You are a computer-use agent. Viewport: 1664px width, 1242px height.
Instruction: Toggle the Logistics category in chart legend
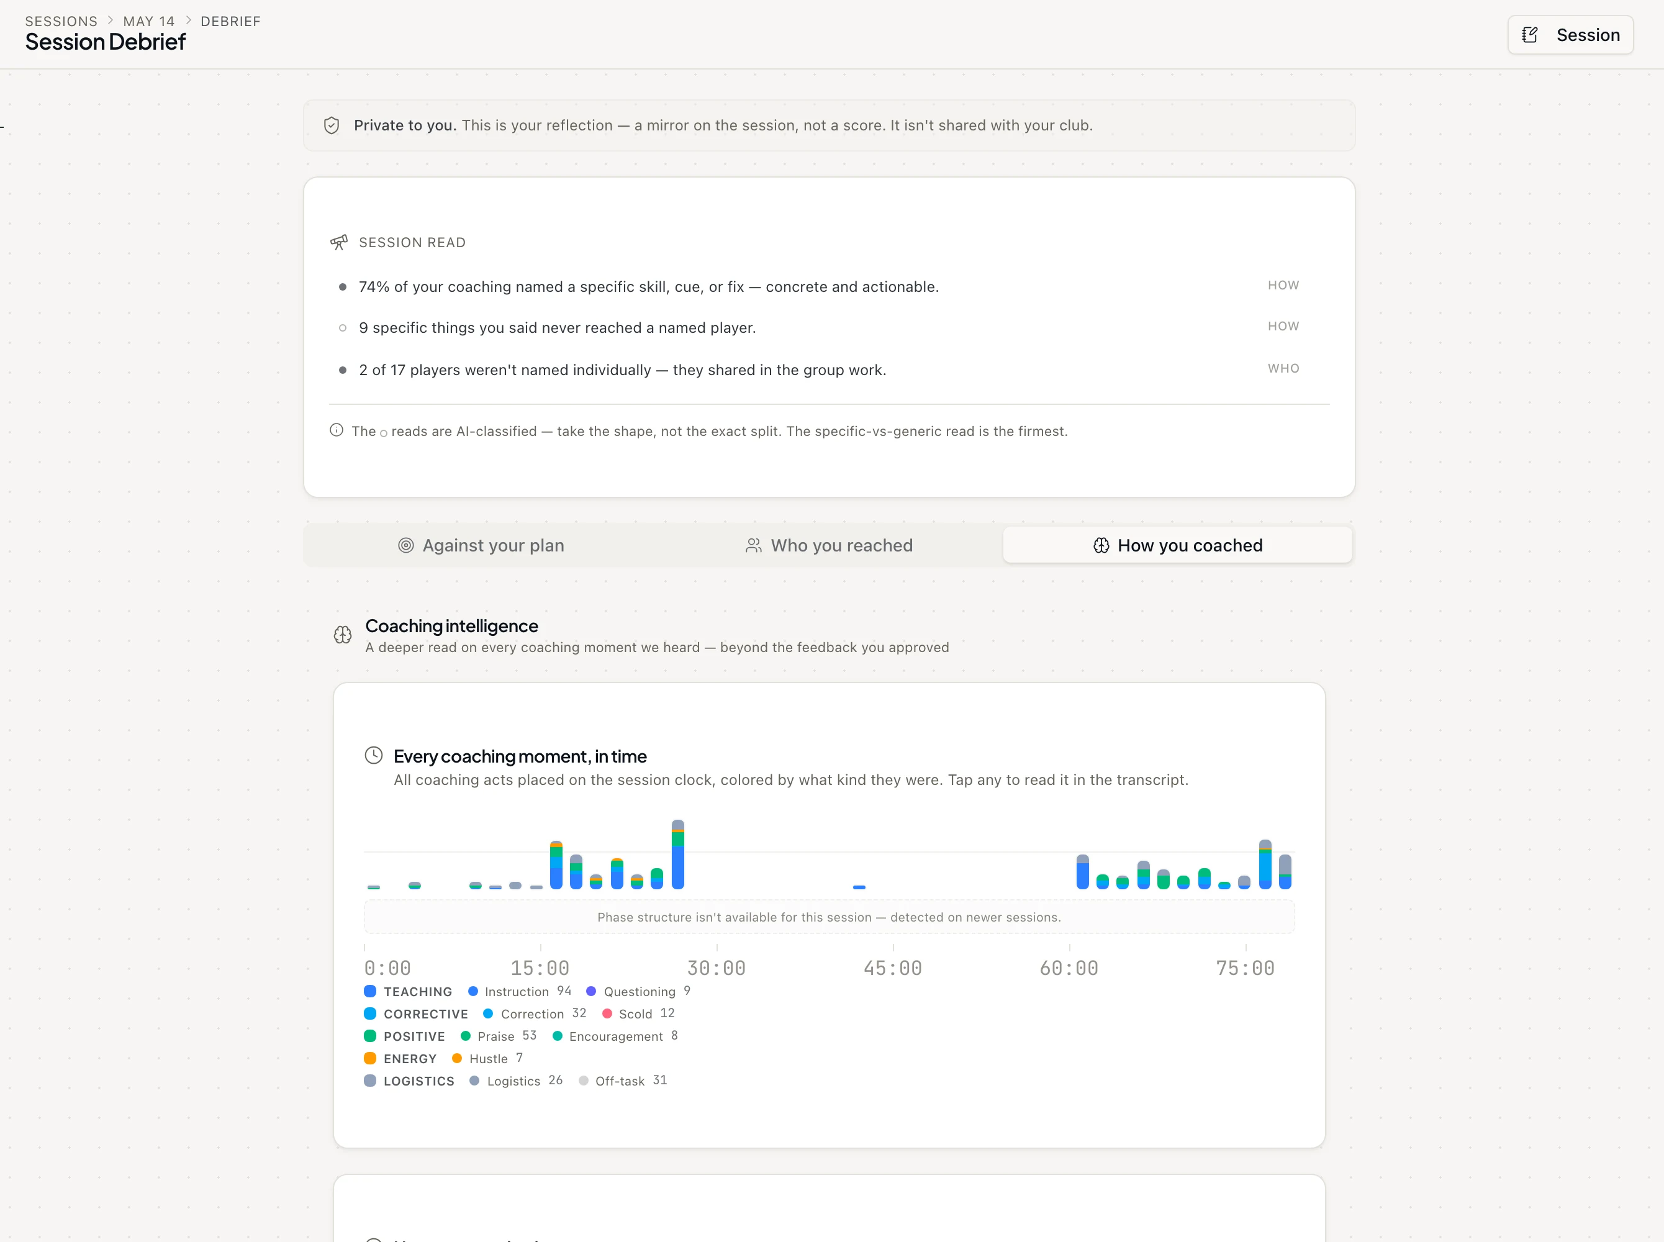409,1081
